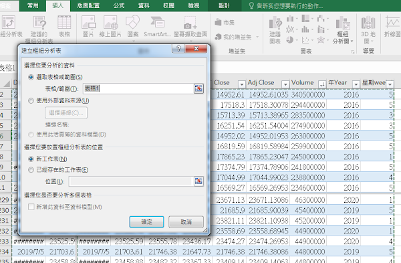The image size is (401, 263).
Task: Insert a hierarchy chart icon
Action: pos(305,19)
